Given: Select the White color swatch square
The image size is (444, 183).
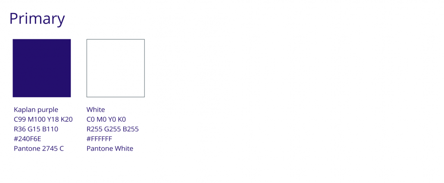Looking at the screenshot, I should tap(116, 68).
